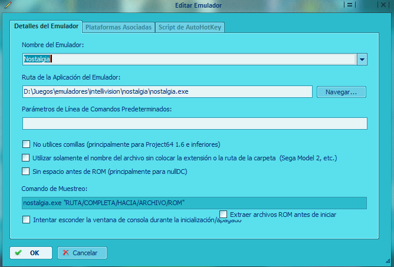This screenshot has height=267, width=394.
Task: Click the Ruta de la Aplicación del Emulador label
Action: [x=71, y=77]
